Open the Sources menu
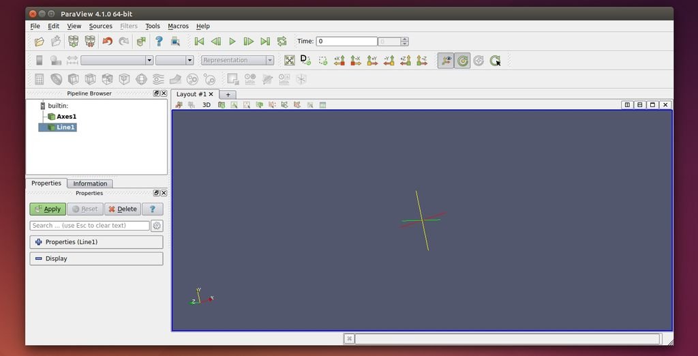Image resolution: width=698 pixels, height=356 pixels. click(x=100, y=26)
